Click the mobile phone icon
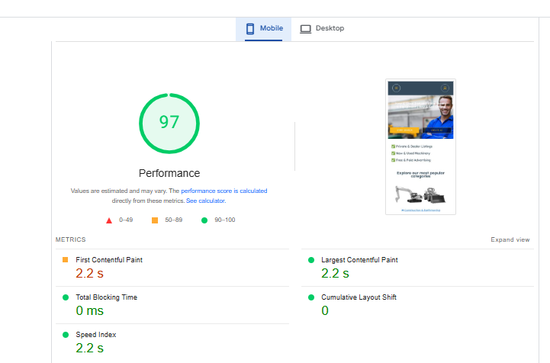Viewport: 550px width, 363px height. 250,29
